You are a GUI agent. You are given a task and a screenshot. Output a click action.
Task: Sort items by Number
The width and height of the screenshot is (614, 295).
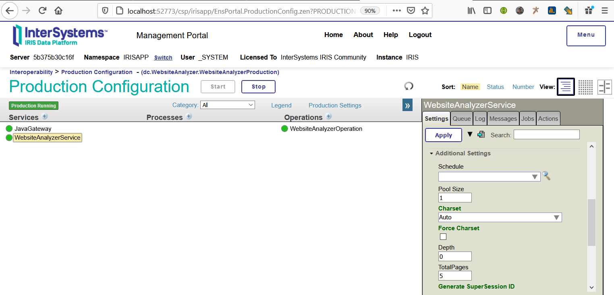click(x=523, y=87)
